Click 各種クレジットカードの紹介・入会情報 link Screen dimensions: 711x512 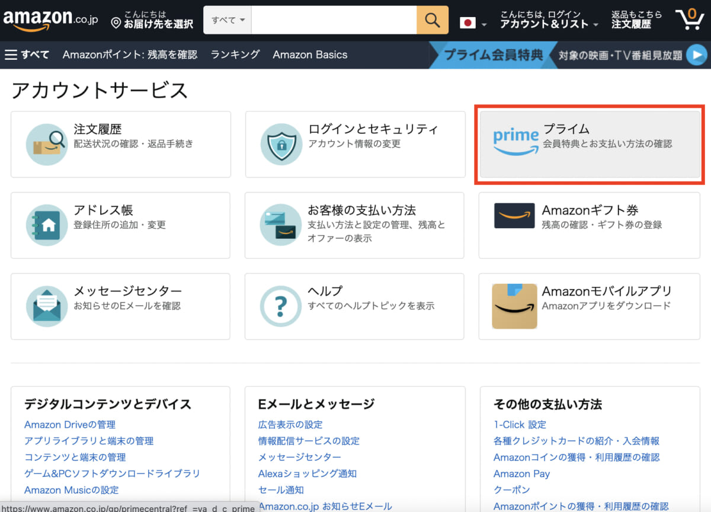coord(577,441)
